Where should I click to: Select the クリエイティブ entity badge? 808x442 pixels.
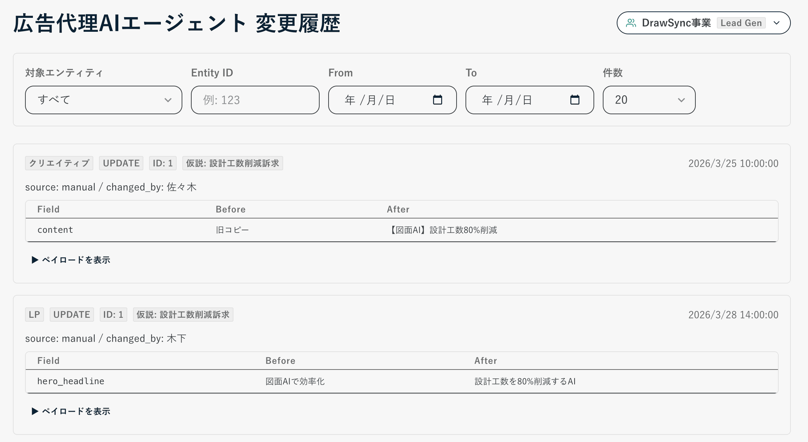(x=59, y=163)
